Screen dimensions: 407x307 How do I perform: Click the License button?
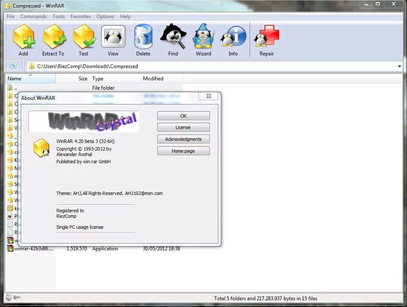pos(184,127)
